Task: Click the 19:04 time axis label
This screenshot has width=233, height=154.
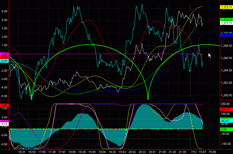Action: point(102,152)
